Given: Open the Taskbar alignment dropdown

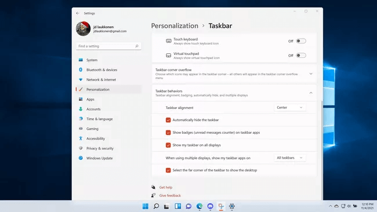Looking at the screenshot, I should coord(290,108).
